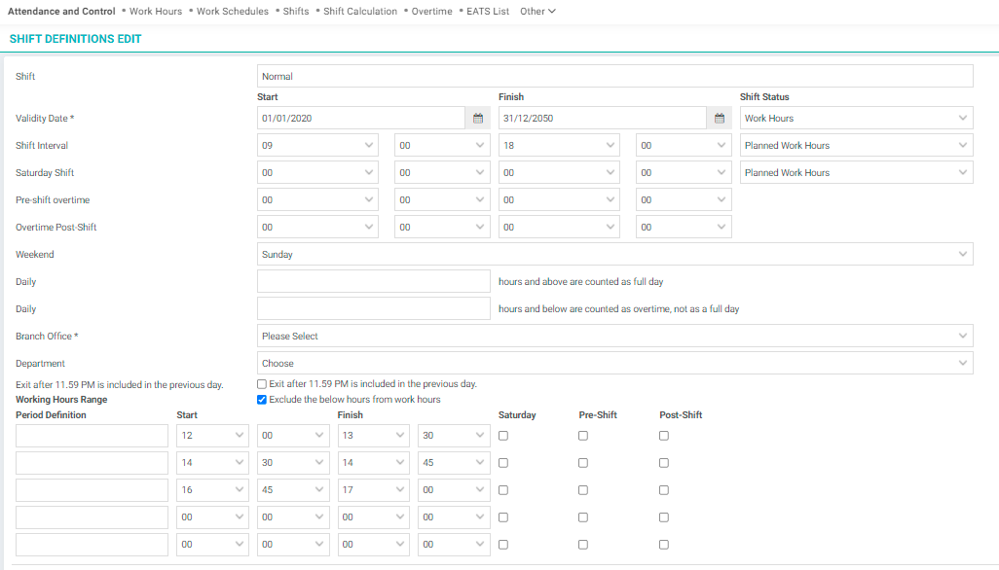Open Shift Interval Planned Work Hours dropdown

pyautogui.click(x=856, y=146)
